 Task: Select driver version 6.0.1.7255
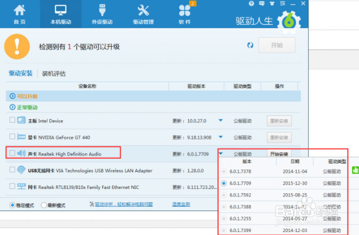(224, 219)
